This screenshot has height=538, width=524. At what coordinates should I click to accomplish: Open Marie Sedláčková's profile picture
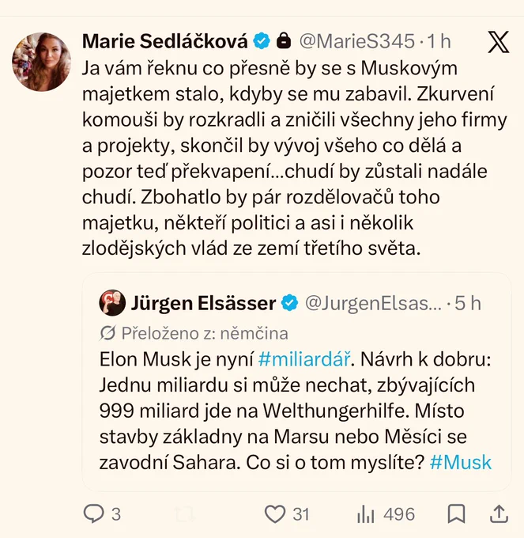41,62
